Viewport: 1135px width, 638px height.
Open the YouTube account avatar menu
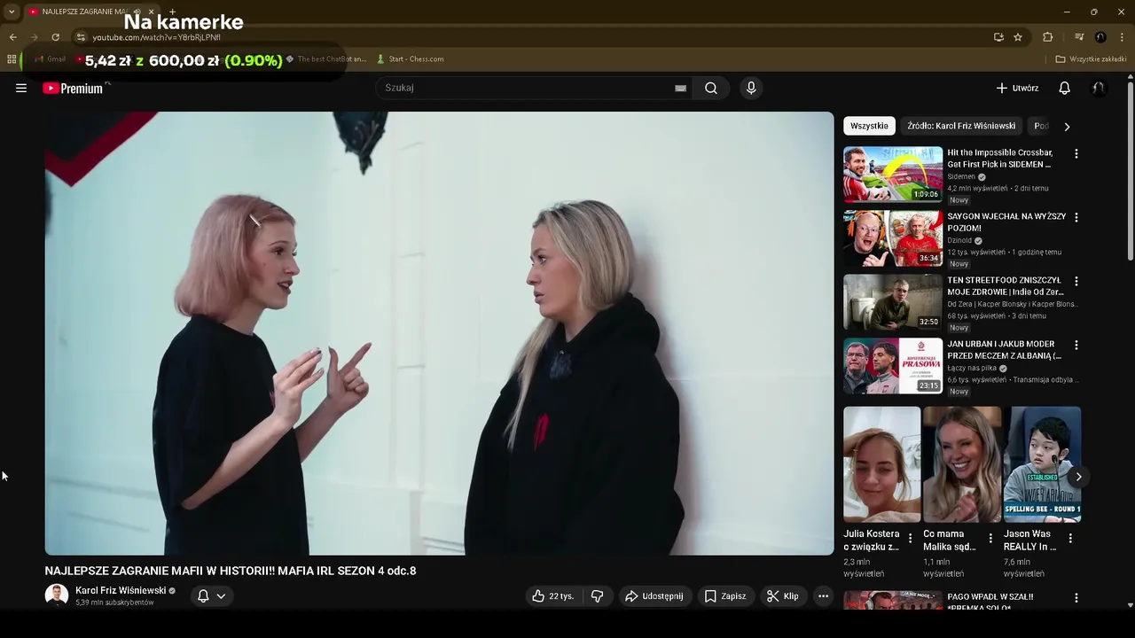(x=1099, y=88)
